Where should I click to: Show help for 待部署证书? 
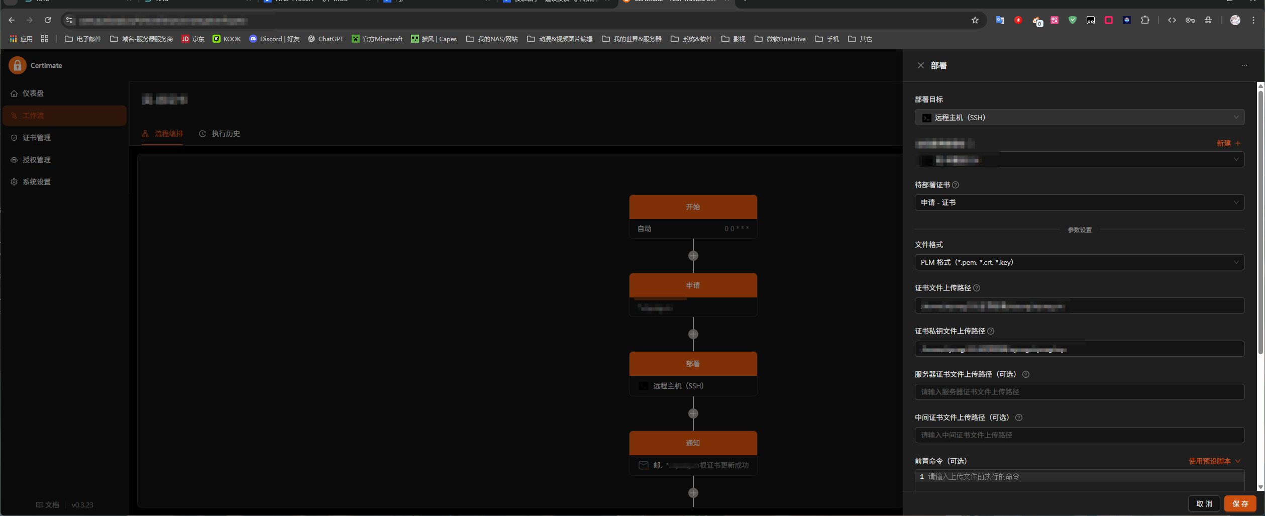(x=956, y=185)
